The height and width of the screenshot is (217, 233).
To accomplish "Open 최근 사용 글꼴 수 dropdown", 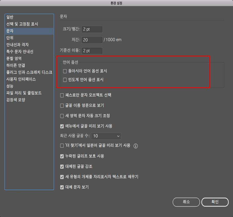I will [106, 136].
